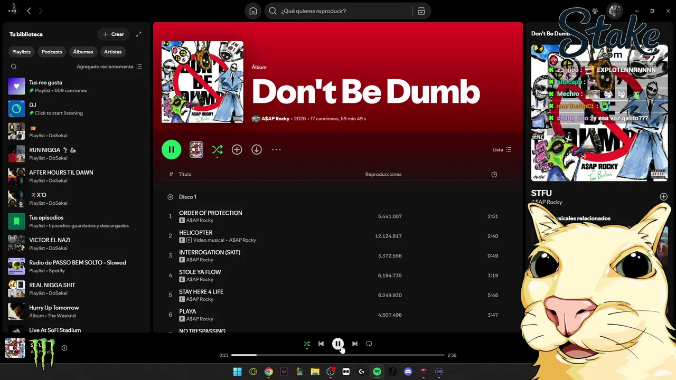Expand Tu biblioteca with the arrows icon
The image size is (676, 380).
(139, 34)
